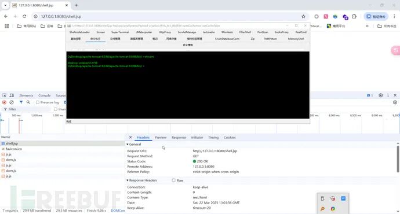Screen dimensions: 400x214
Task: Reload the shell.jsp page
Action: [24, 16]
